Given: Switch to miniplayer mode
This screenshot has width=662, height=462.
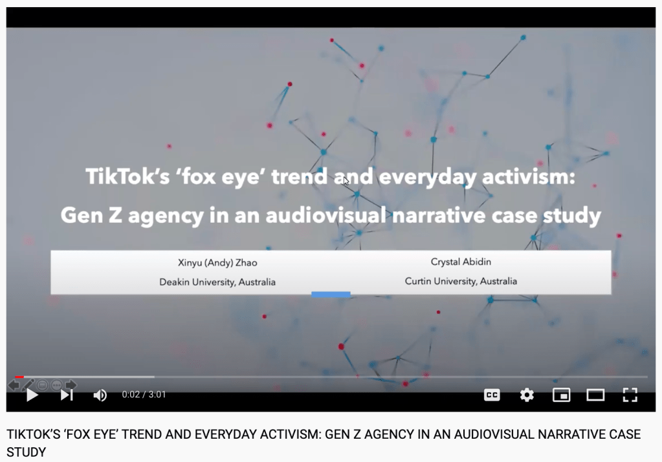Looking at the screenshot, I should coord(561,395).
